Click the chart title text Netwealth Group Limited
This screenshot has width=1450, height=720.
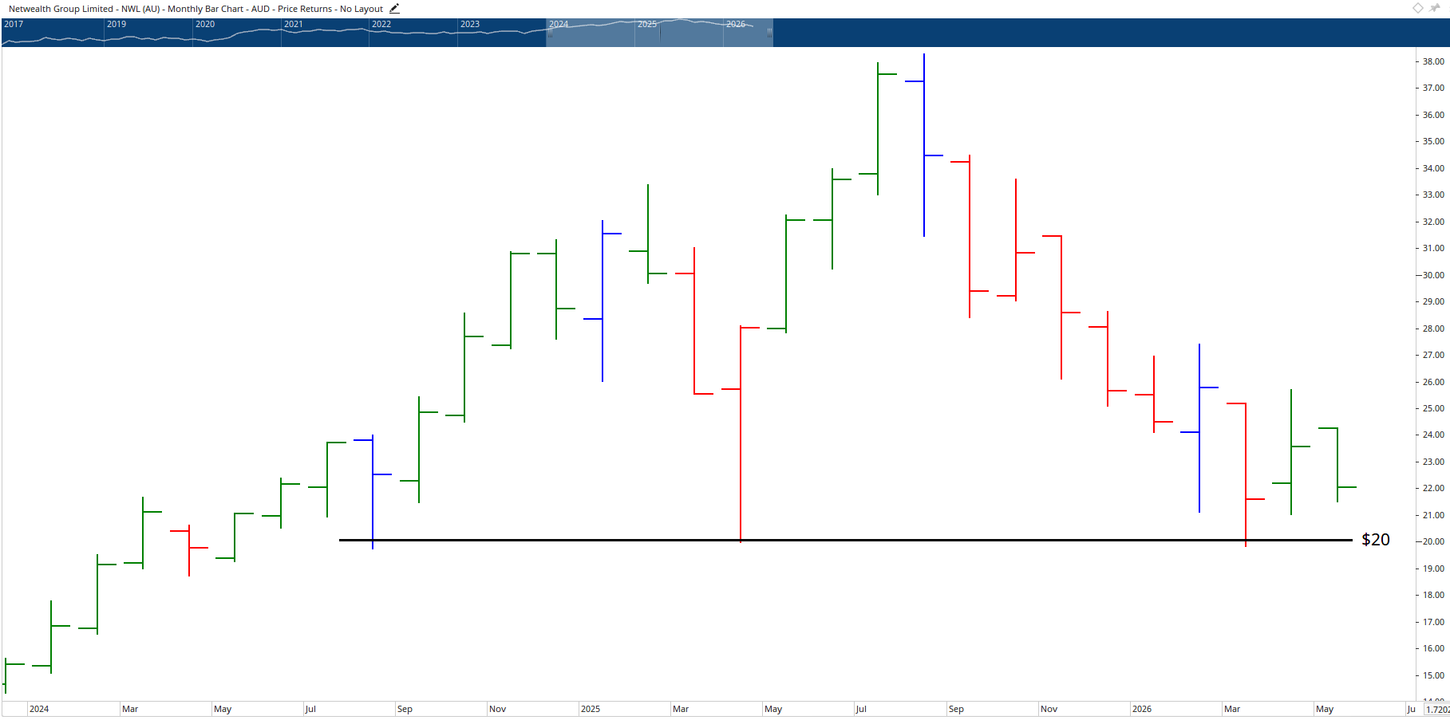(61, 9)
